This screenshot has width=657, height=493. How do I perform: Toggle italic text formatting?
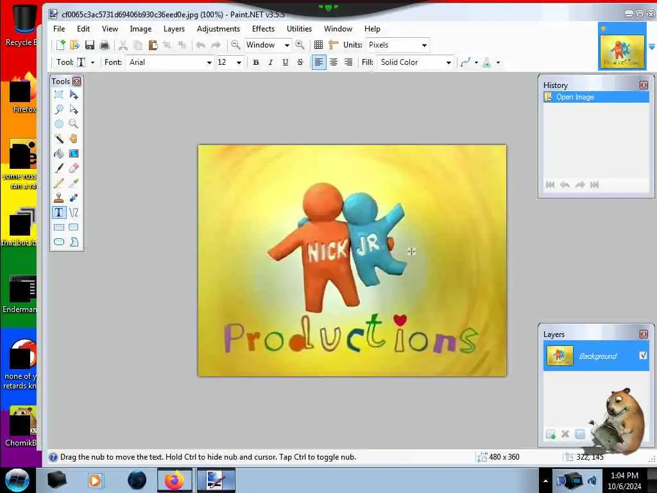pyautogui.click(x=271, y=62)
